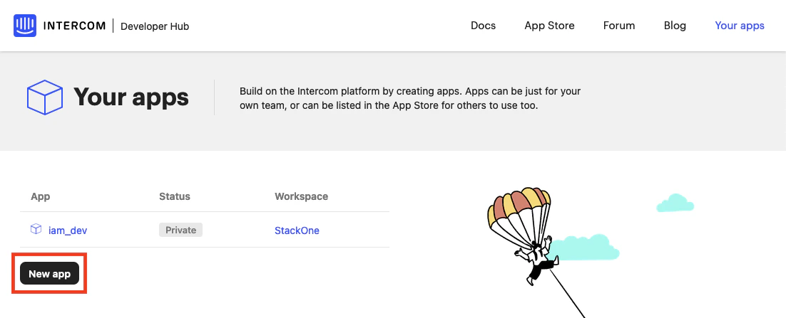
Task: Go to the App Store page
Action: (x=549, y=26)
